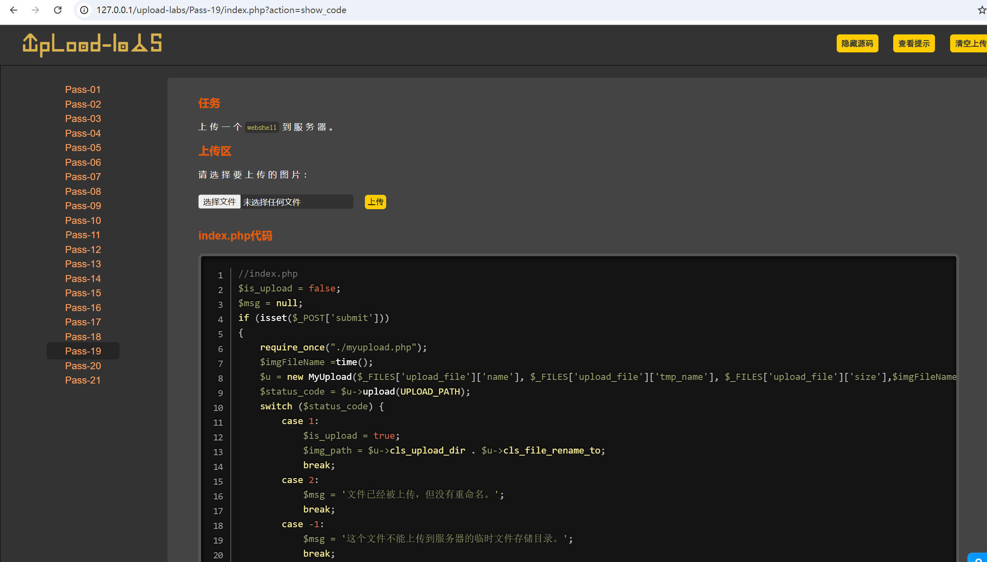
Task: Click the blue widget in bottom-right corner
Action: coord(978,558)
